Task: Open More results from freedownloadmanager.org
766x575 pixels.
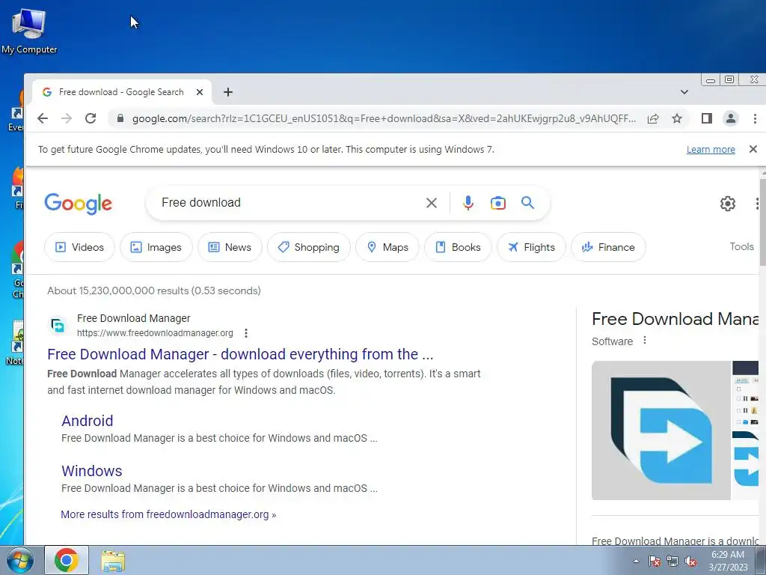Action: point(168,514)
